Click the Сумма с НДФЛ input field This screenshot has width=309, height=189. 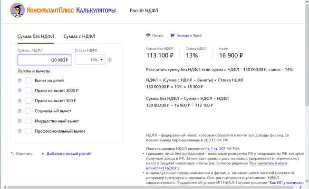click(44, 60)
